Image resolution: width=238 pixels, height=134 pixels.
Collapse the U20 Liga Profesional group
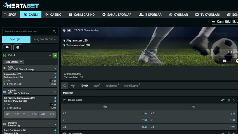(55, 92)
